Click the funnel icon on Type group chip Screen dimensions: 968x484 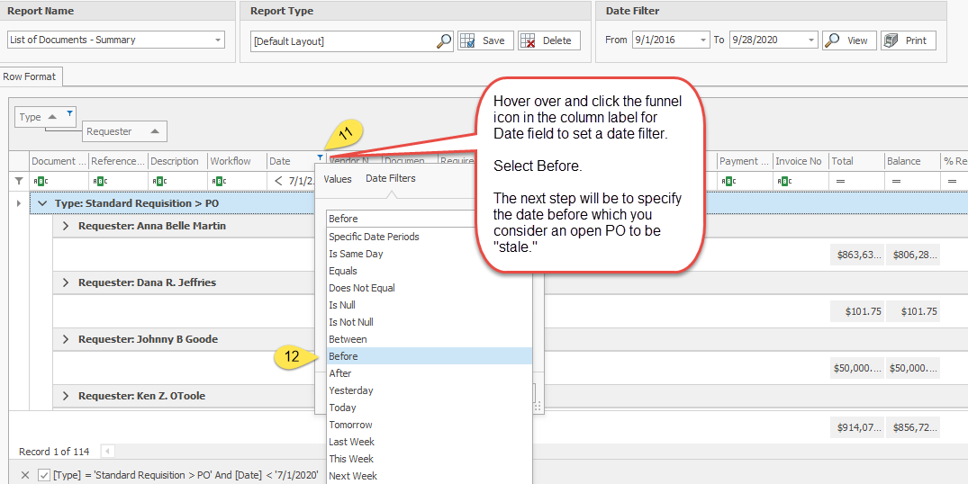coord(70,113)
